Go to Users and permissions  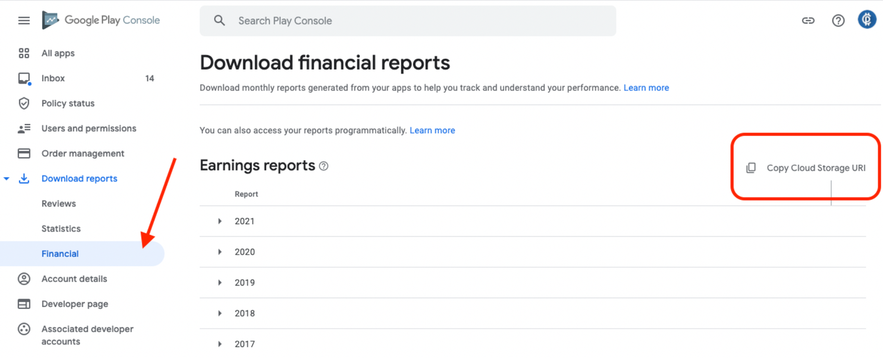coord(89,129)
